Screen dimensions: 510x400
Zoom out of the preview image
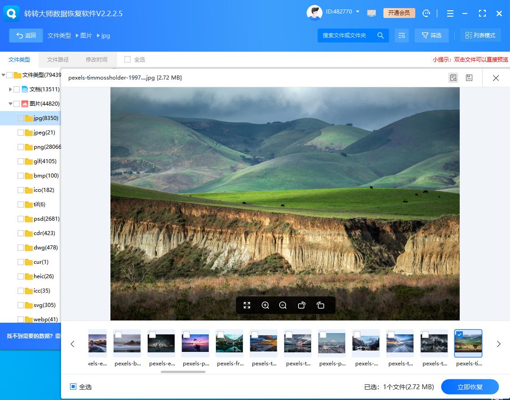coord(283,305)
